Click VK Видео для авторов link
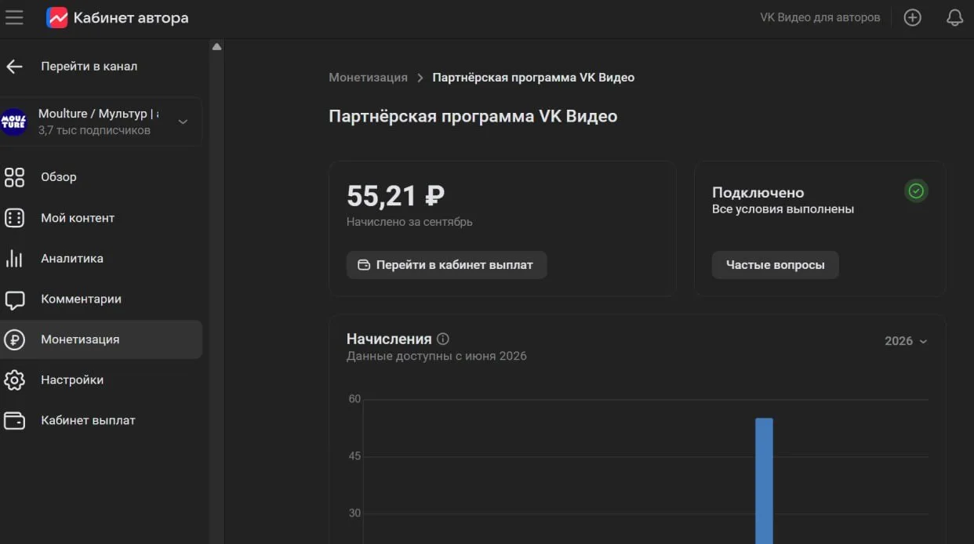This screenshot has height=544, width=974. (x=820, y=17)
